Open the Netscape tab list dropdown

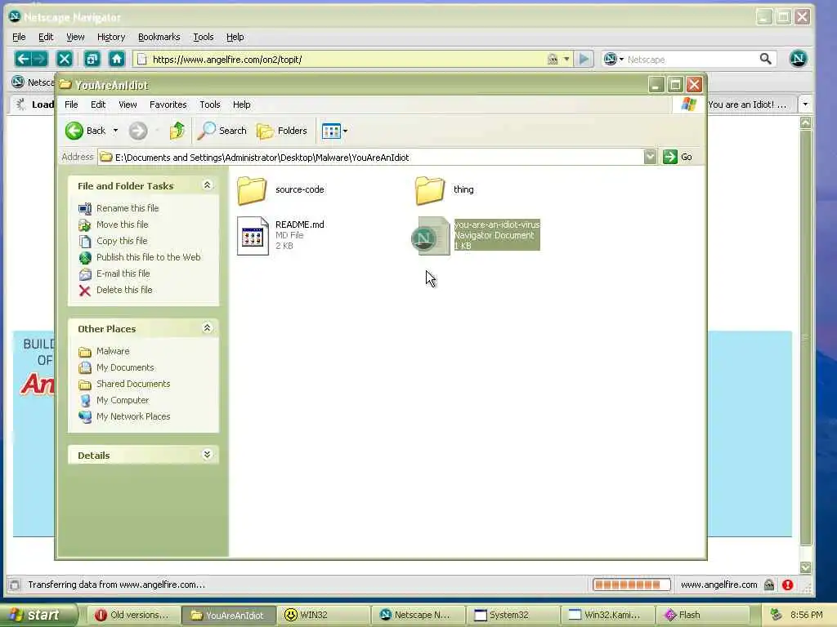pyautogui.click(x=805, y=104)
